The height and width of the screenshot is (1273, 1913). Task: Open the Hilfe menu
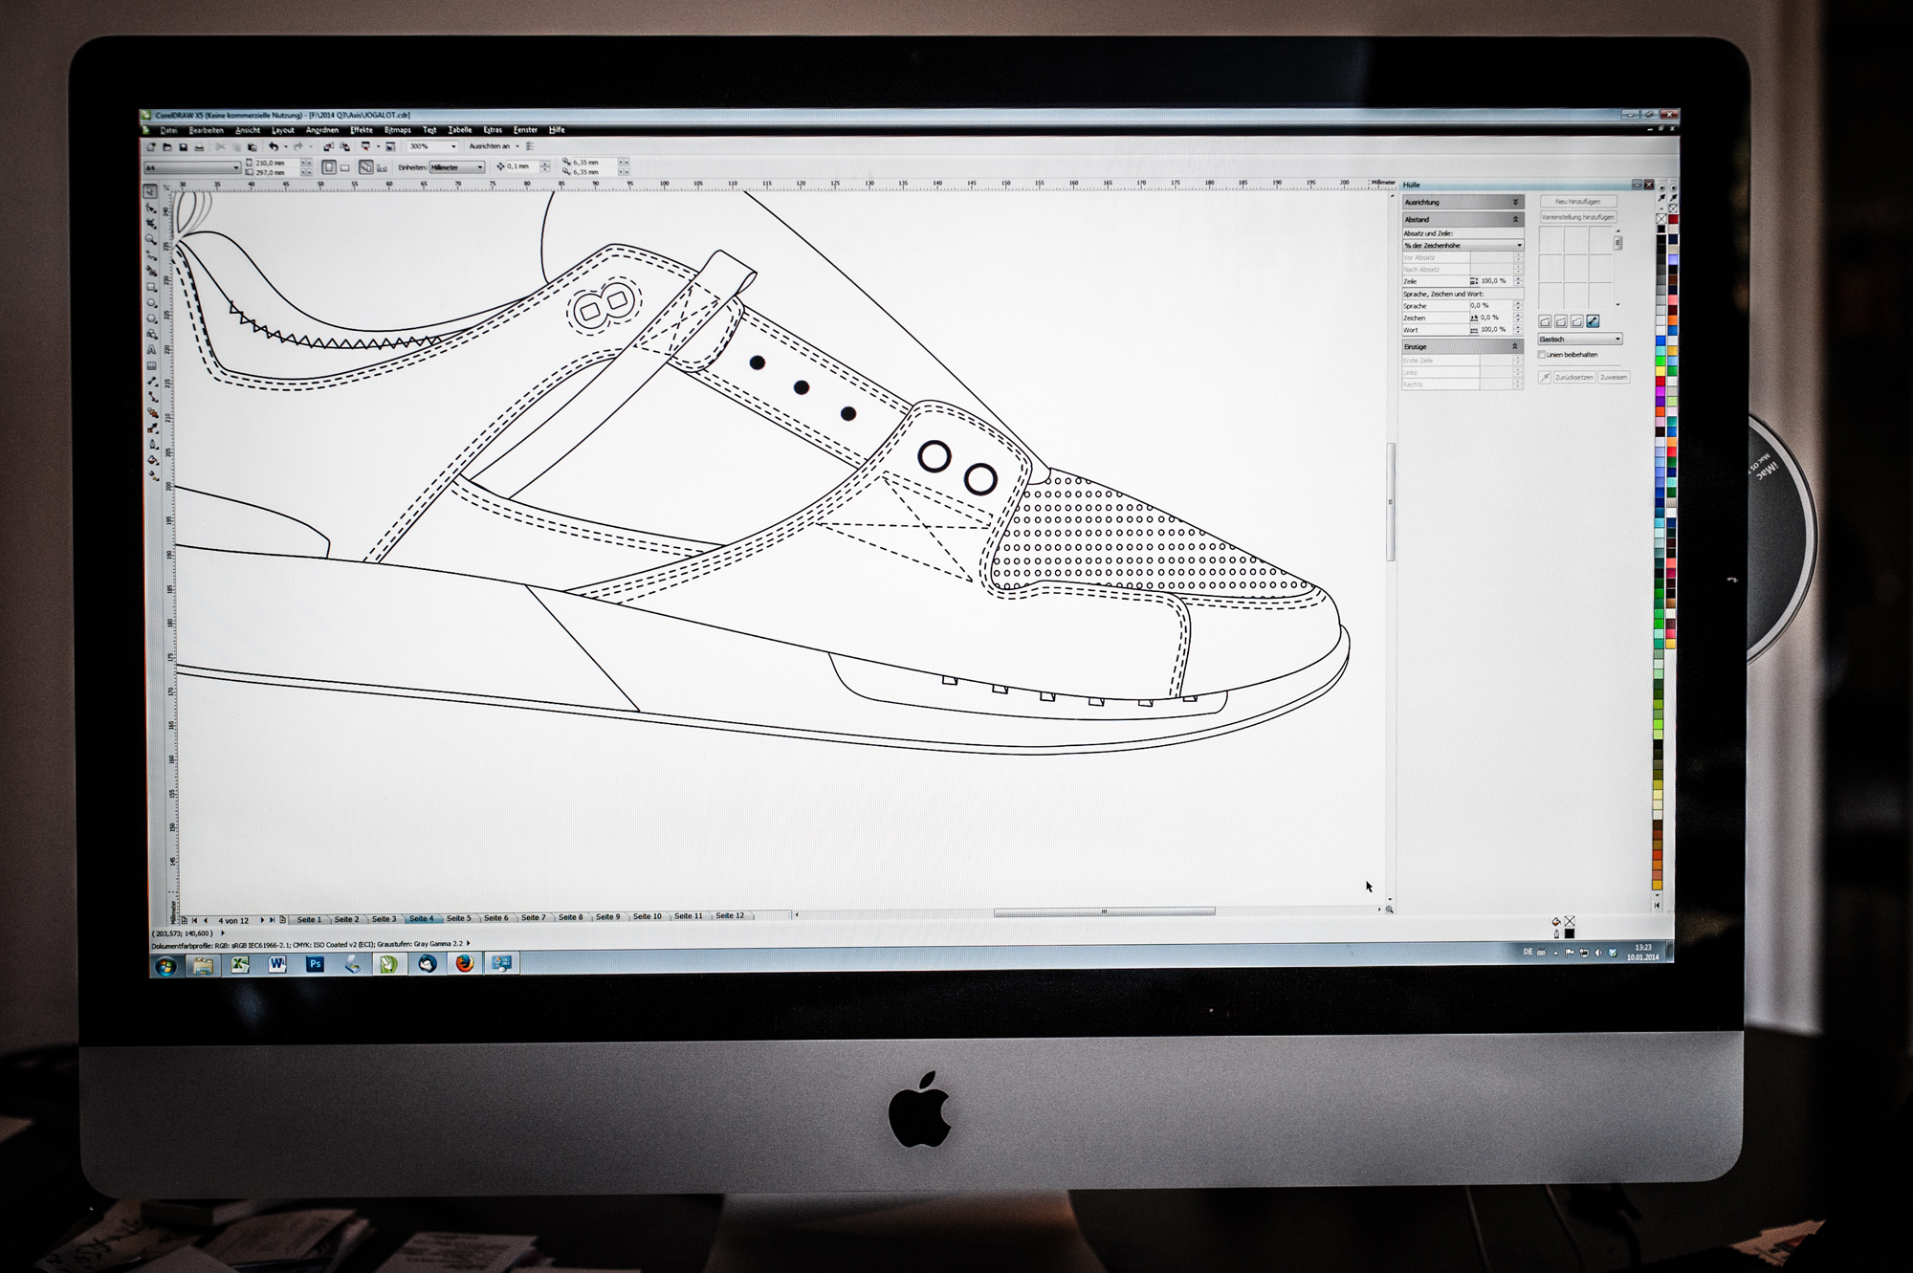click(x=557, y=130)
